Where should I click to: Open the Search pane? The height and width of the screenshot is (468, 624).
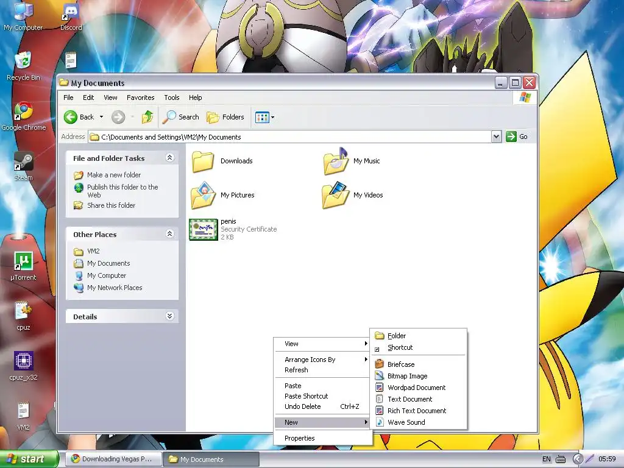point(180,117)
